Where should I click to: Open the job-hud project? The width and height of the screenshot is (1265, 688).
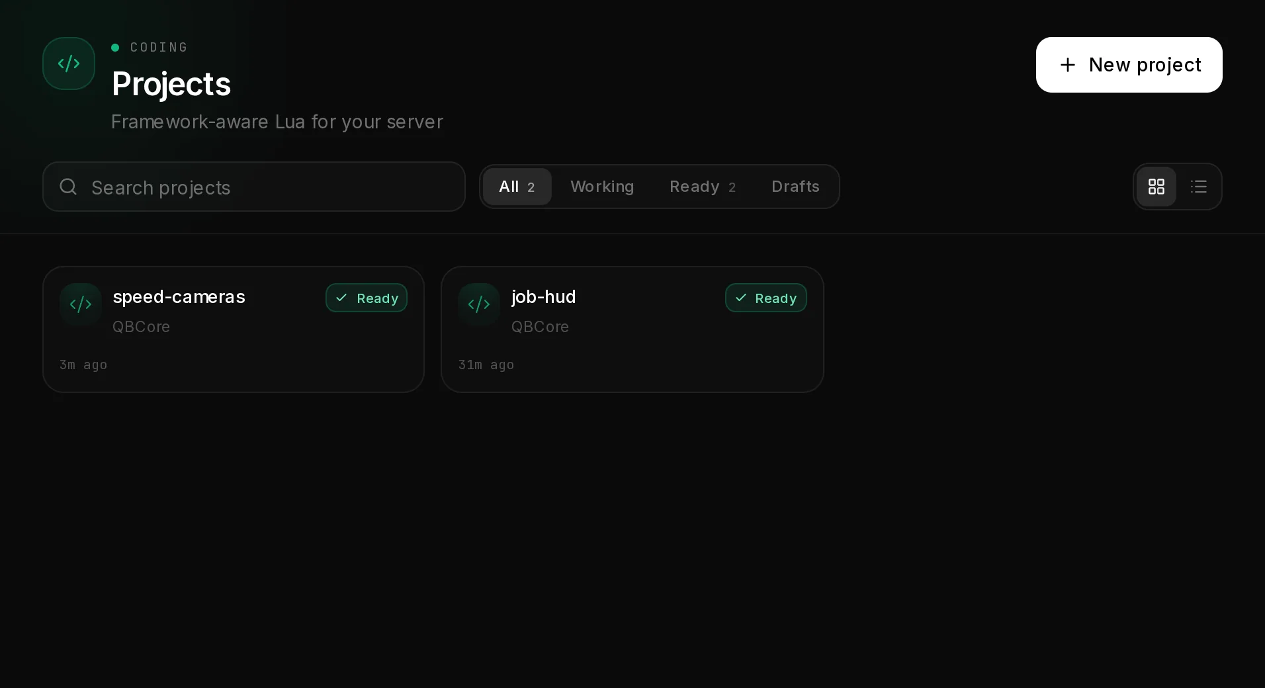click(632, 329)
